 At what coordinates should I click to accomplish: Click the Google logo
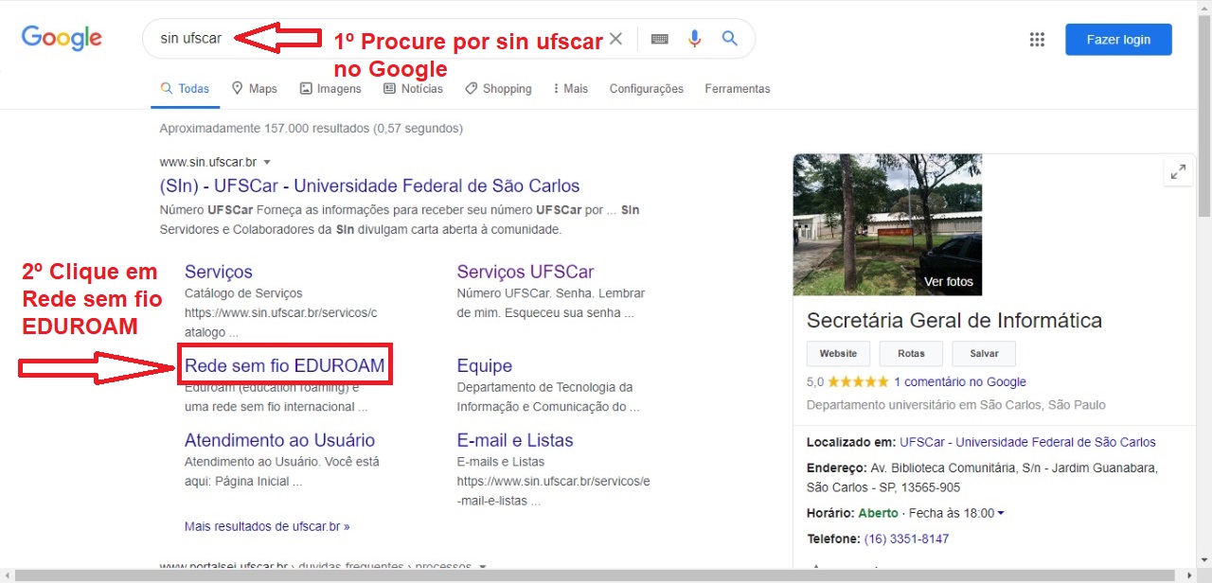[x=62, y=38]
